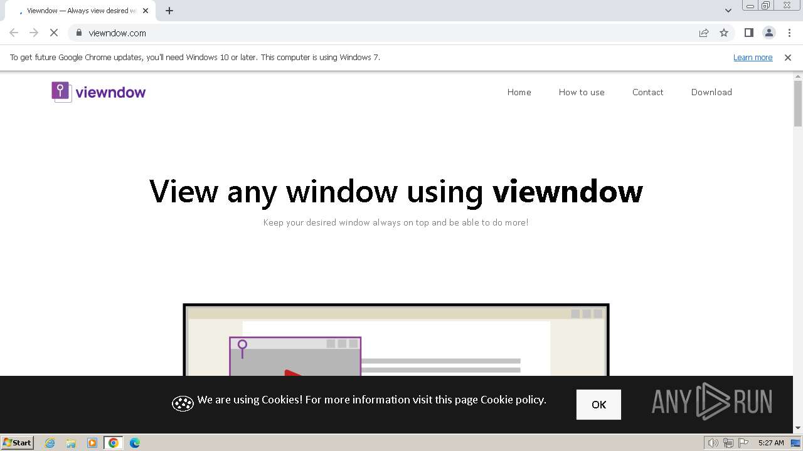The height and width of the screenshot is (451, 803).
Task: Open the network tray icon
Action: (x=728, y=443)
